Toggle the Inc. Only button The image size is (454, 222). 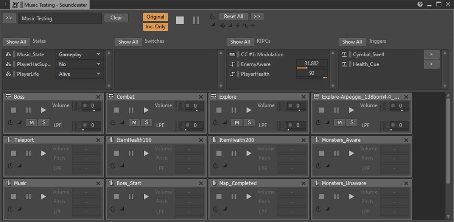[155, 27]
